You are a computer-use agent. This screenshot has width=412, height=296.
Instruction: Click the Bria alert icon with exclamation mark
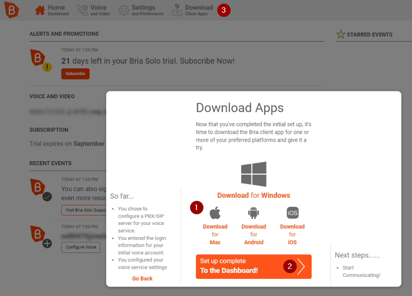pyautogui.click(x=41, y=60)
